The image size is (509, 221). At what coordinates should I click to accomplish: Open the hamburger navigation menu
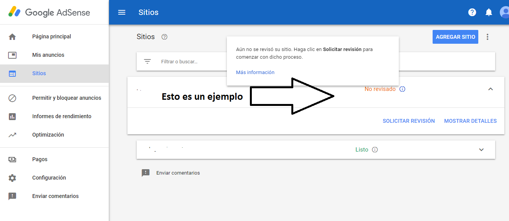pos(122,12)
